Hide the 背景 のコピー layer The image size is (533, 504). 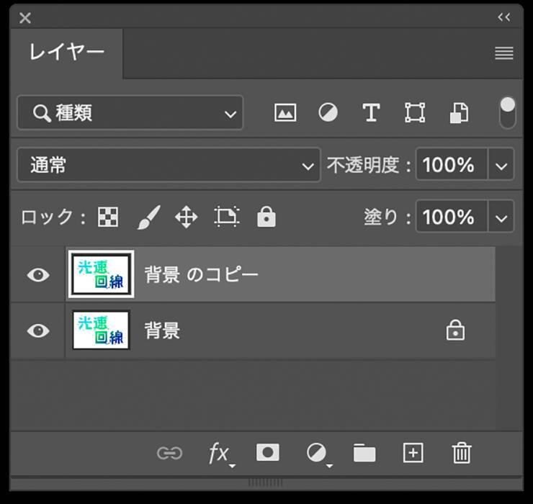[38, 275]
